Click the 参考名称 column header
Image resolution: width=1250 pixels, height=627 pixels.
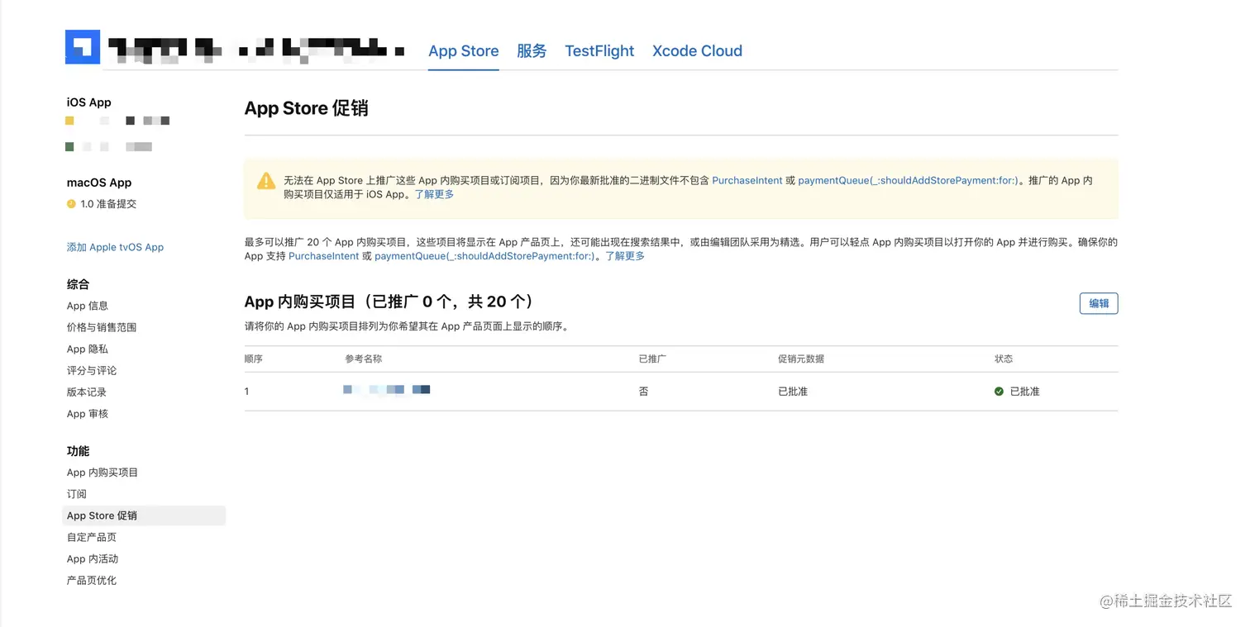pyautogui.click(x=364, y=359)
